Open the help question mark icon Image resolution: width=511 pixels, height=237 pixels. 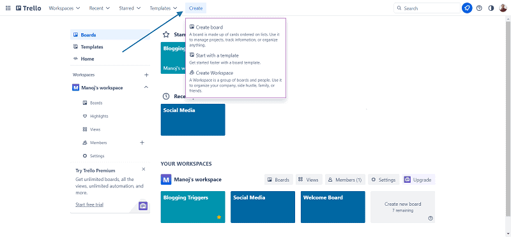479,8
